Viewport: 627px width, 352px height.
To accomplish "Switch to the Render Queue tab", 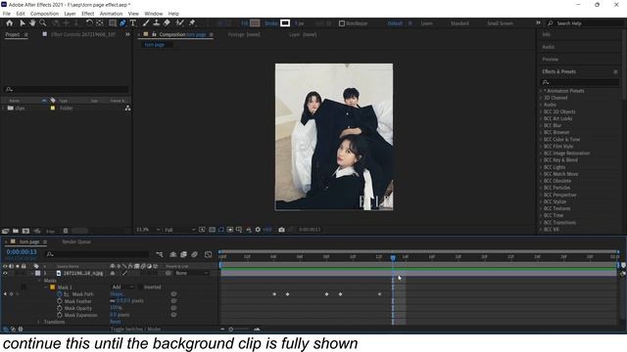I will [x=76, y=242].
